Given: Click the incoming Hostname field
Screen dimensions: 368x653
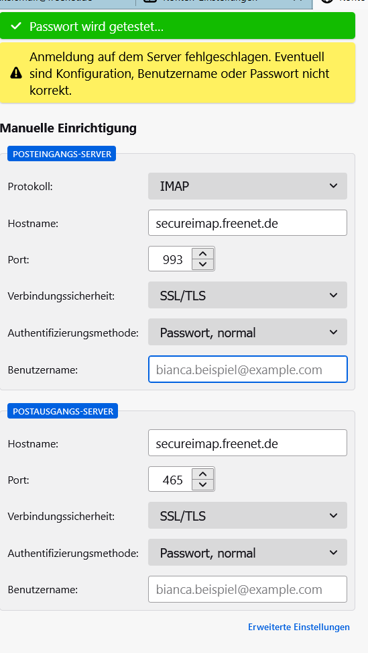Looking at the screenshot, I should coord(247,223).
